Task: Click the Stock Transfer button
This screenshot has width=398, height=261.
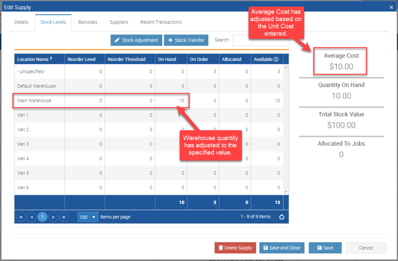Action: tap(186, 40)
